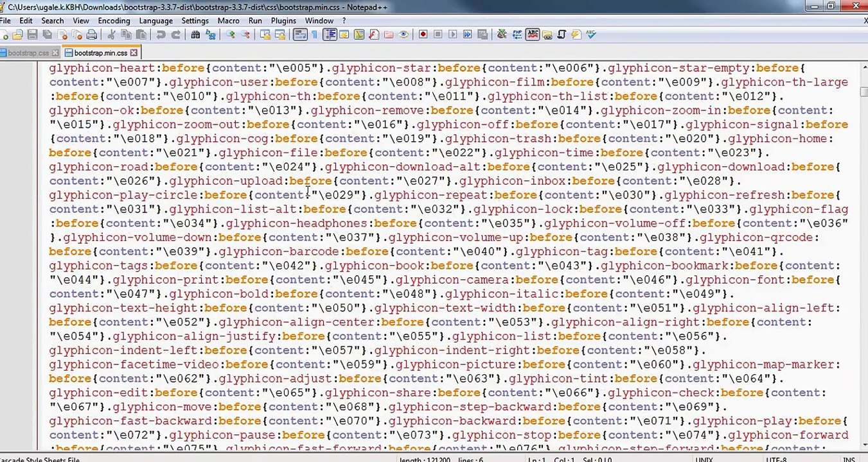Screen dimensions: 868x462
Task: Click the text "glyphicon-qrcode" in editor
Action: coord(756,237)
